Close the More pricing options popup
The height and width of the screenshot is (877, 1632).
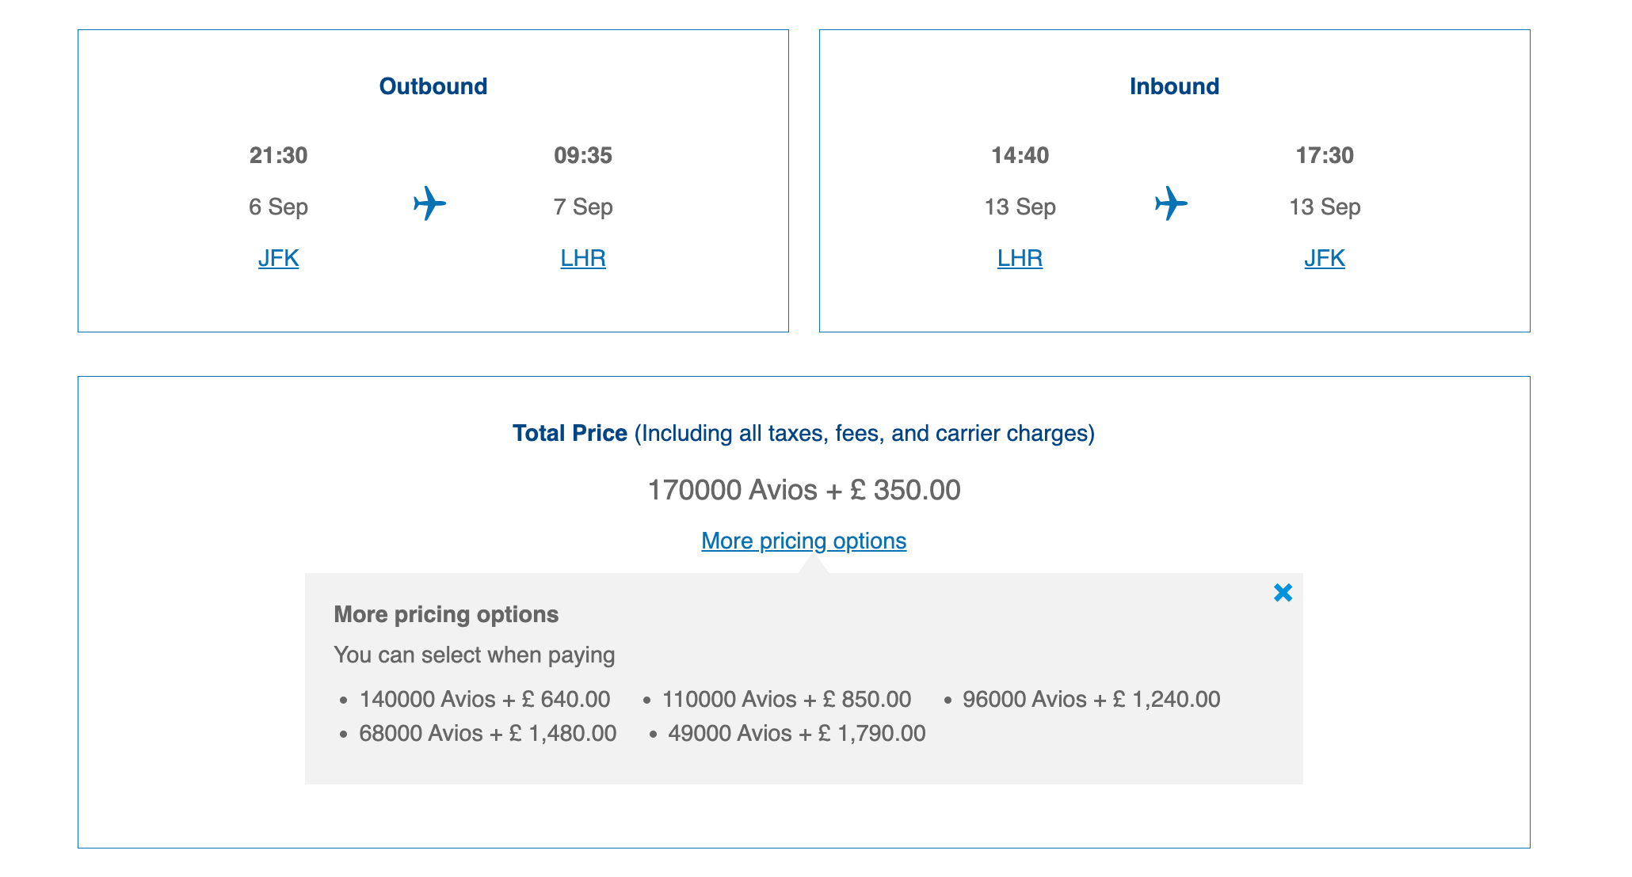1283,593
